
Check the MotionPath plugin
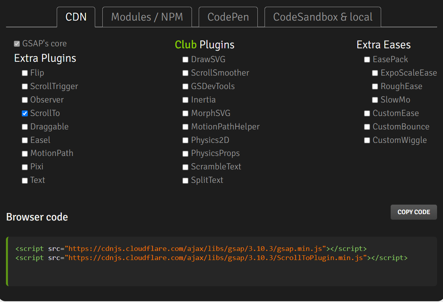pos(25,154)
